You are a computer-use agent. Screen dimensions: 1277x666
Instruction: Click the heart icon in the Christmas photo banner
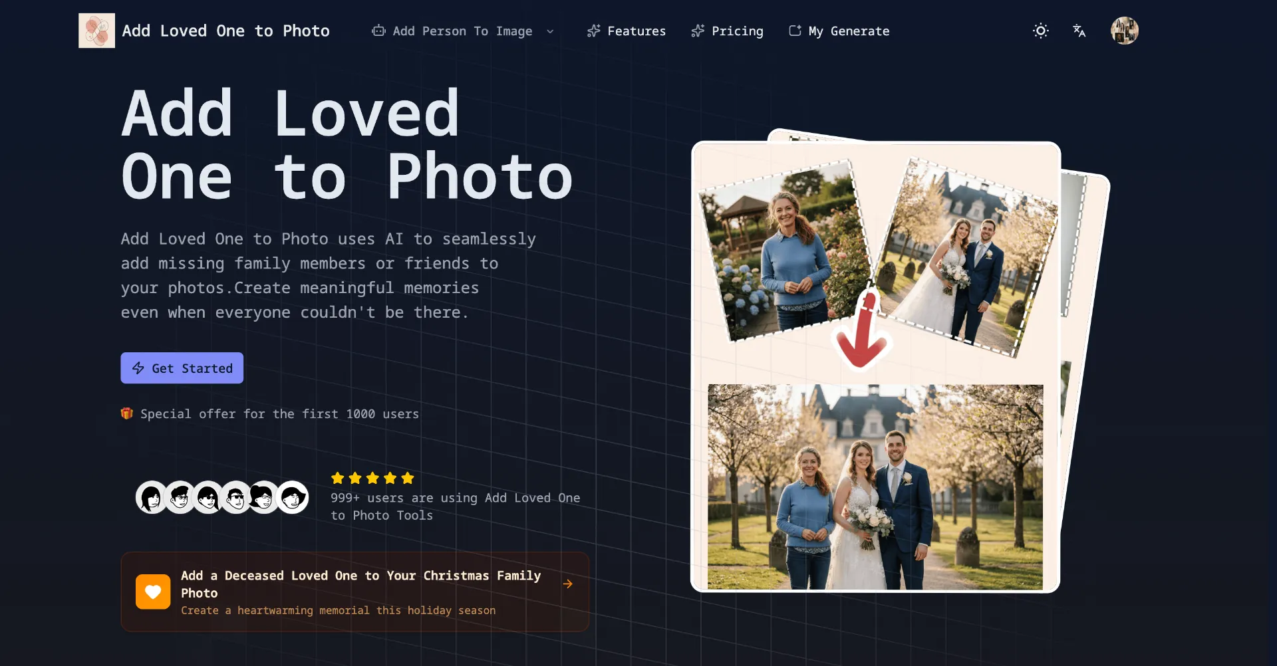tap(152, 592)
